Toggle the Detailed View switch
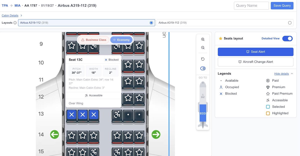 click(x=287, y=39)
